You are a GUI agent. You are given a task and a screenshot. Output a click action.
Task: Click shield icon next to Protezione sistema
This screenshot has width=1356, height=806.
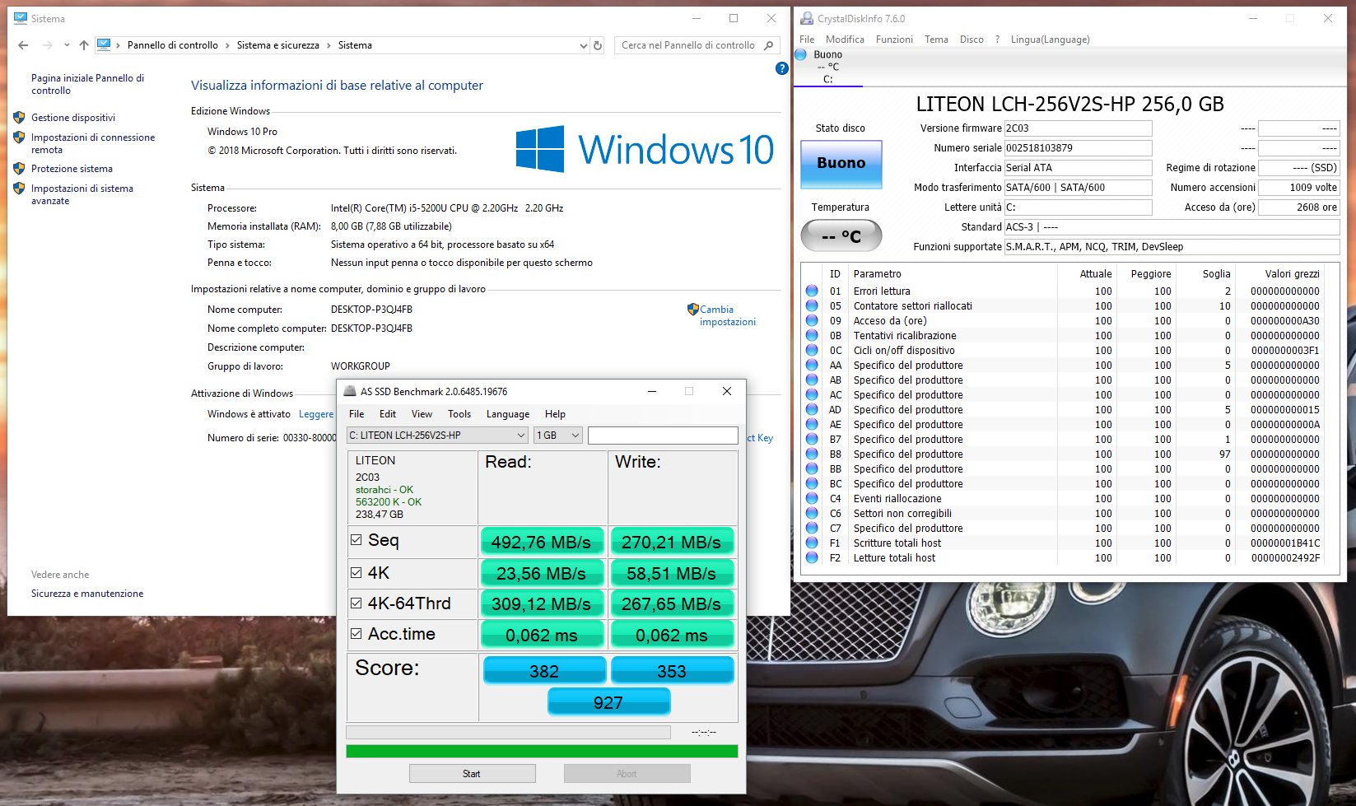click(19, 169)
